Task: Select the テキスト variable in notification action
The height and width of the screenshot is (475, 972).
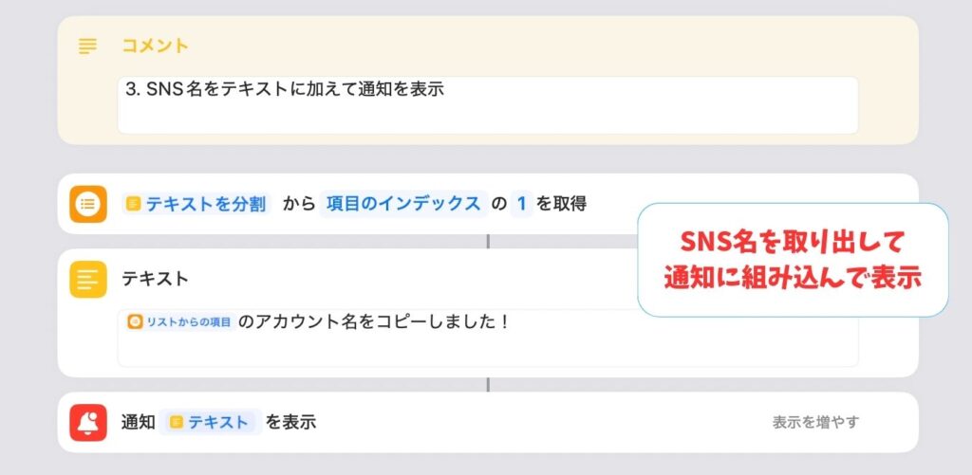Action: coord(211,422)
